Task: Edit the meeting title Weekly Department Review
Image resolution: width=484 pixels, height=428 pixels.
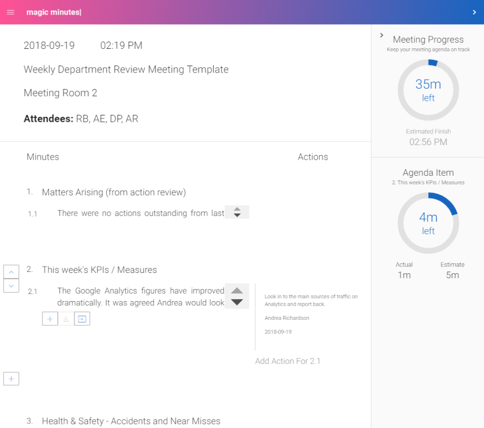Action: coord(126,69)
